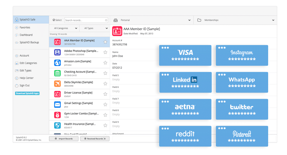Screen dimensions: 287x155
Task: Toggle favorite star on Driver License record
Action: (105, 94)
